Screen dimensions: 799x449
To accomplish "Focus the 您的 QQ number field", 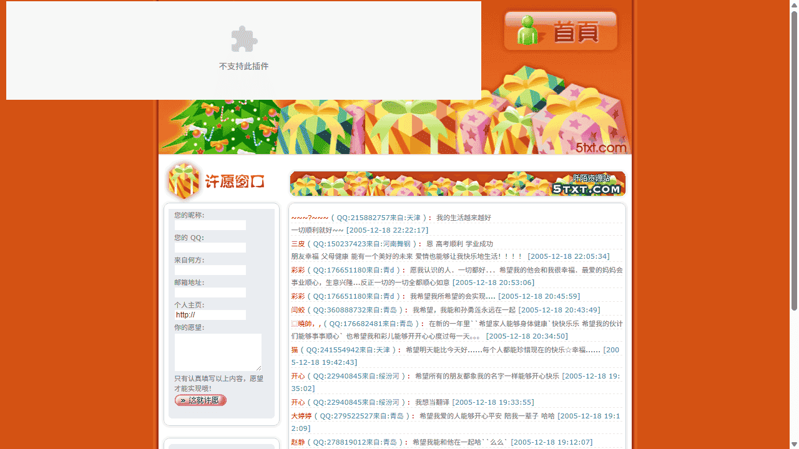I will pyautogui.click(x=210, y=248).
